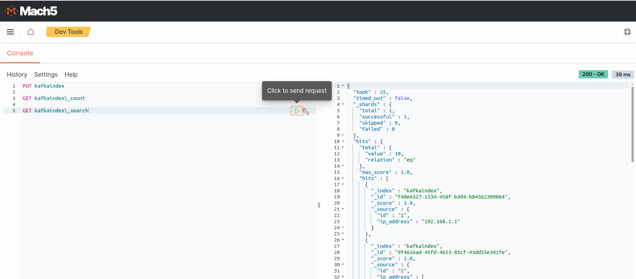Click the green send request play icon

click(297, 111)
